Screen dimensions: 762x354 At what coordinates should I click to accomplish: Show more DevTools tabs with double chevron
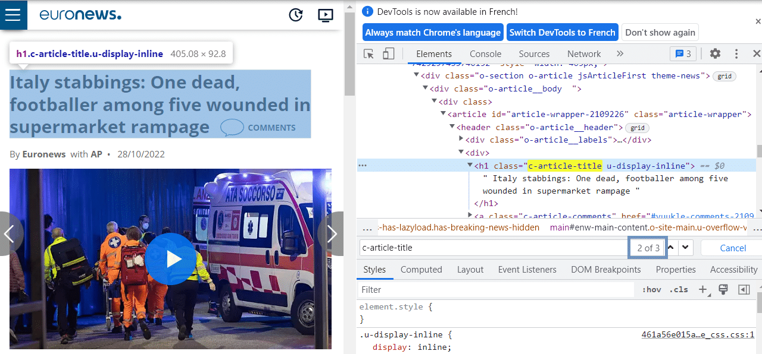pyautogui.click(x=620, y=53)
